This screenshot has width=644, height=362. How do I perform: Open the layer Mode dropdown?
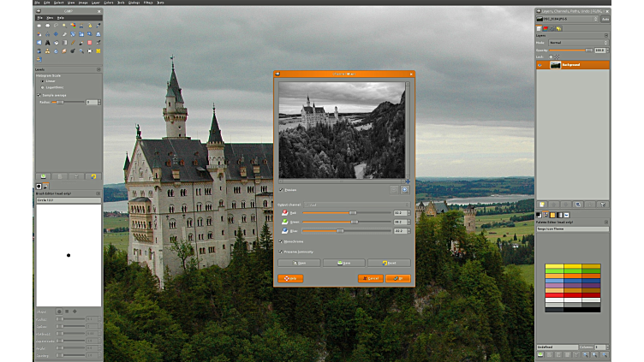point(578,42)
